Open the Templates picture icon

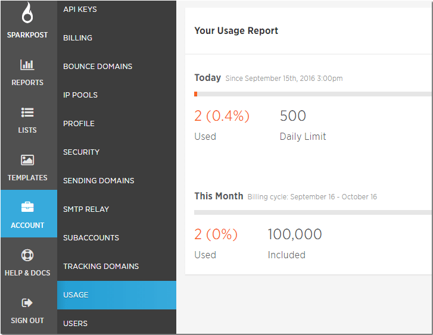coord(27,160)
